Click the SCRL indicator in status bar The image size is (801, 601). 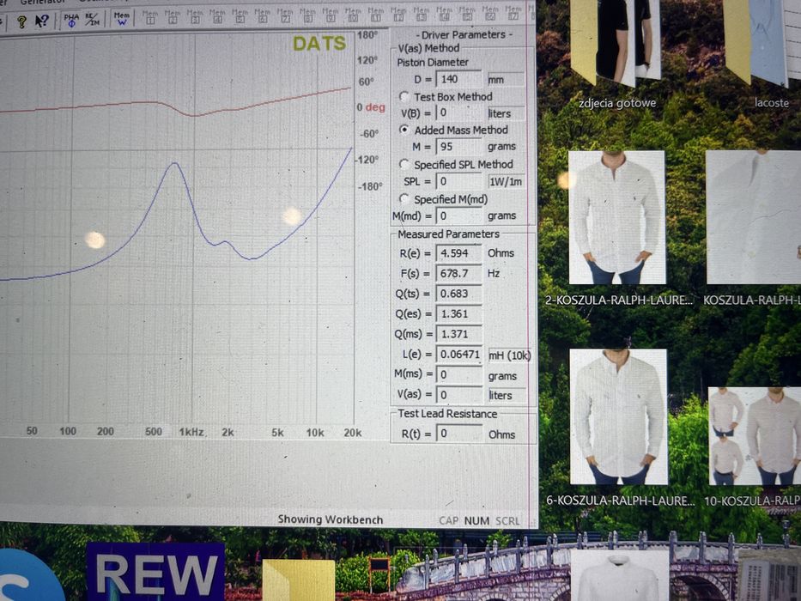point(507,521)
